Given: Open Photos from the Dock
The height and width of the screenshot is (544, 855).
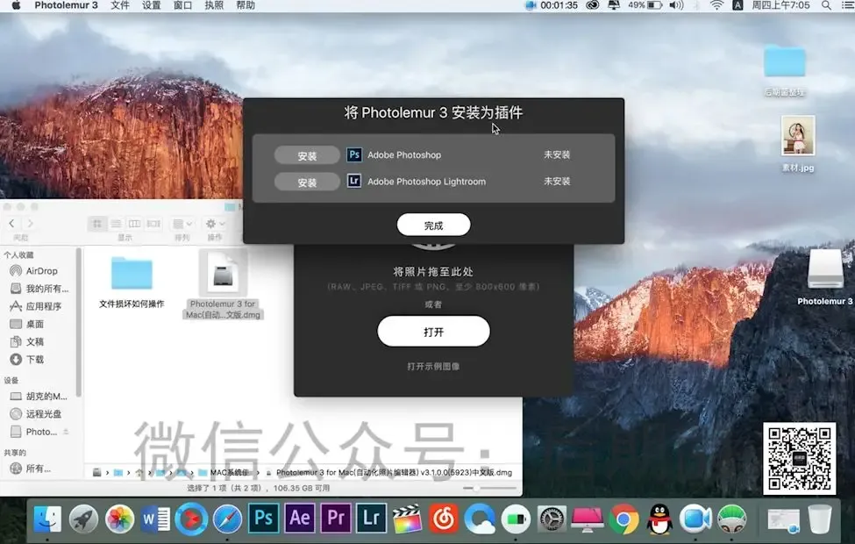Looking at the screenshot, I should tap(119, 519).
